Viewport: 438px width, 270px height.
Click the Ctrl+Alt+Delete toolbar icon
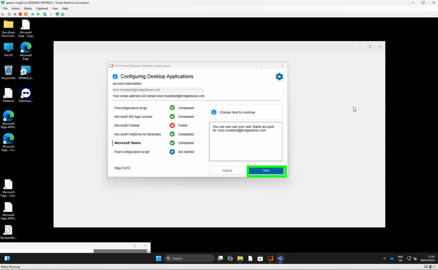point(3,14)
